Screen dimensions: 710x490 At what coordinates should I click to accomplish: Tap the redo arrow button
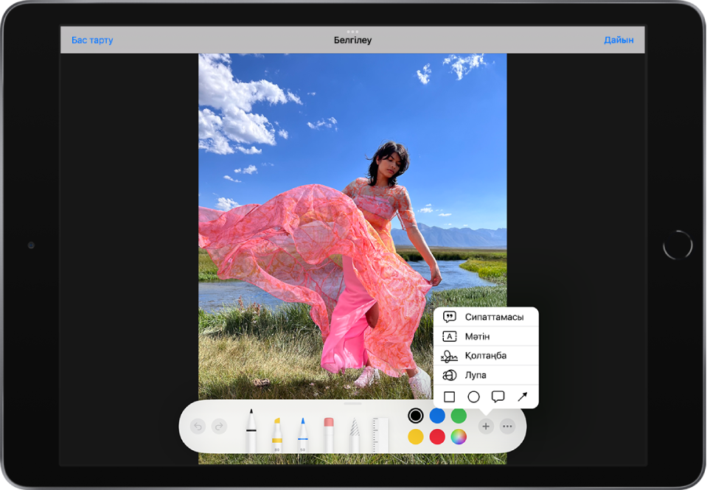[219, 426]
